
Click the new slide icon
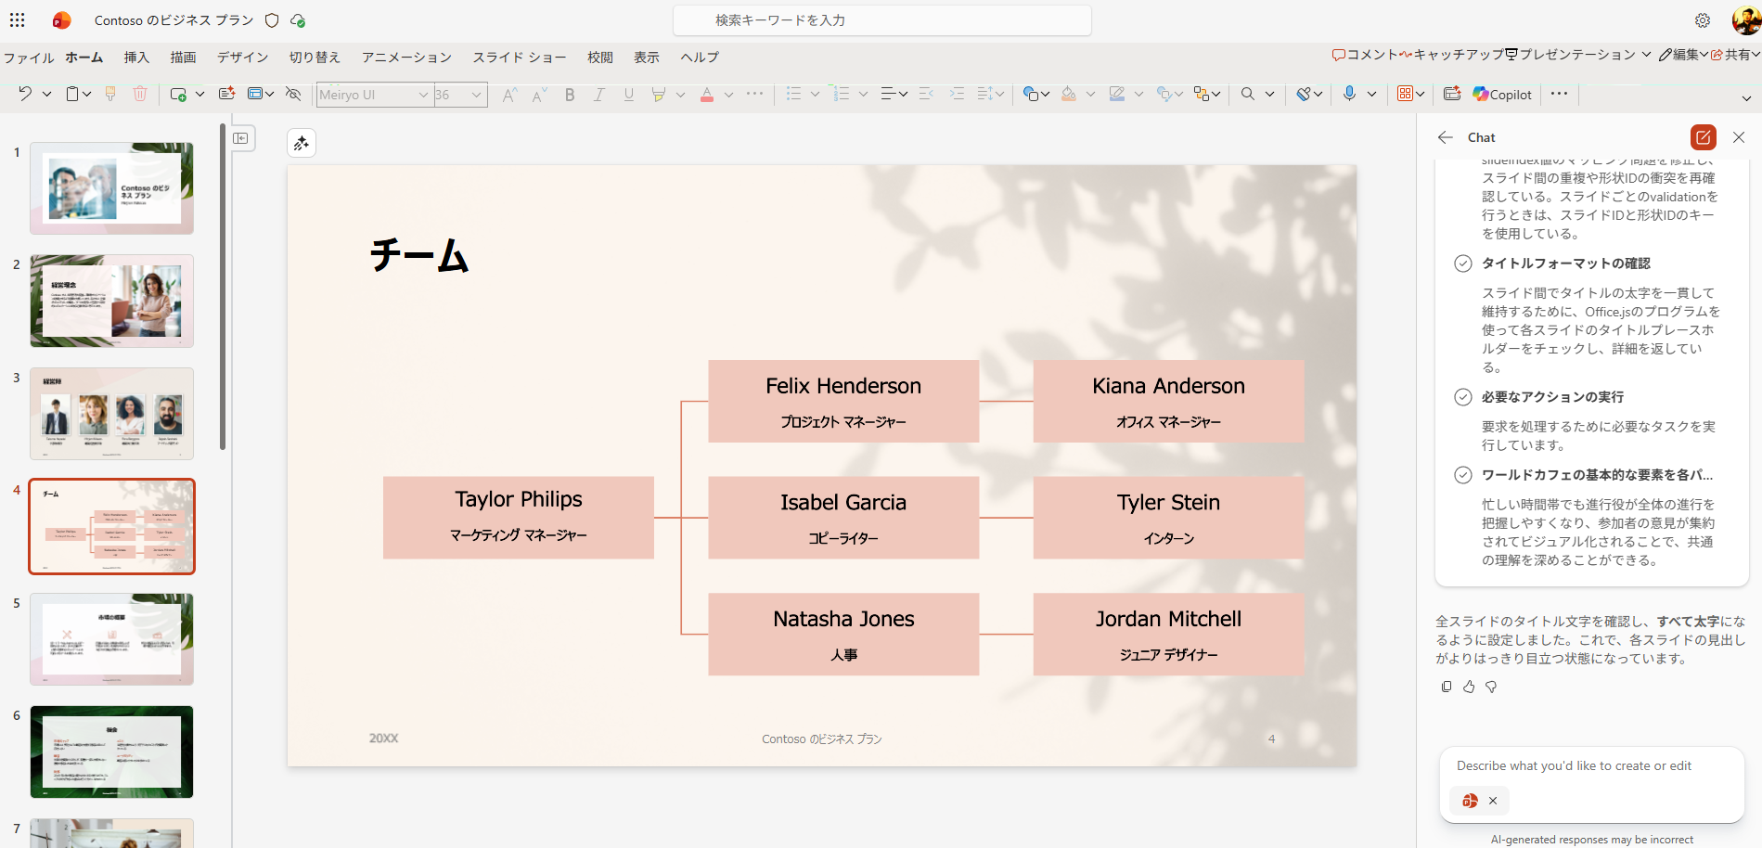[x=179, y=94]
